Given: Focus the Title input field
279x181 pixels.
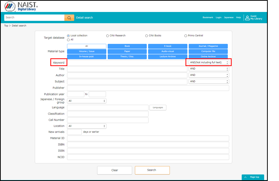Looking at the screenshot, I should coord(127,69).
